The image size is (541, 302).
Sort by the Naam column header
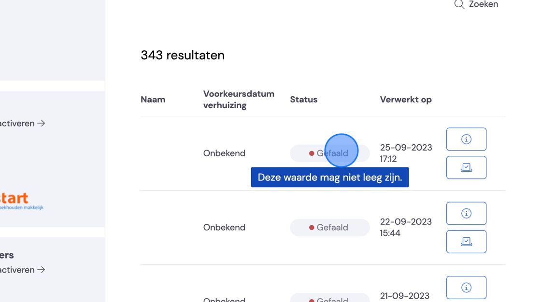(153, 100)
